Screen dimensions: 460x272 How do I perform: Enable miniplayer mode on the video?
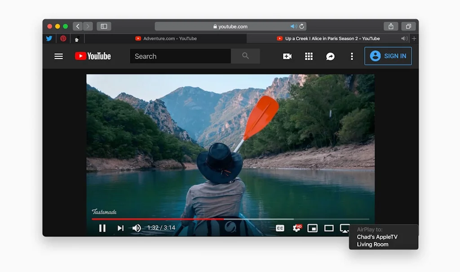(312, 228)
